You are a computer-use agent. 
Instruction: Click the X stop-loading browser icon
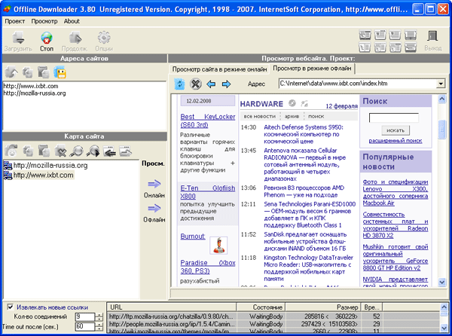pyautogui.click(x=195, y=84)
